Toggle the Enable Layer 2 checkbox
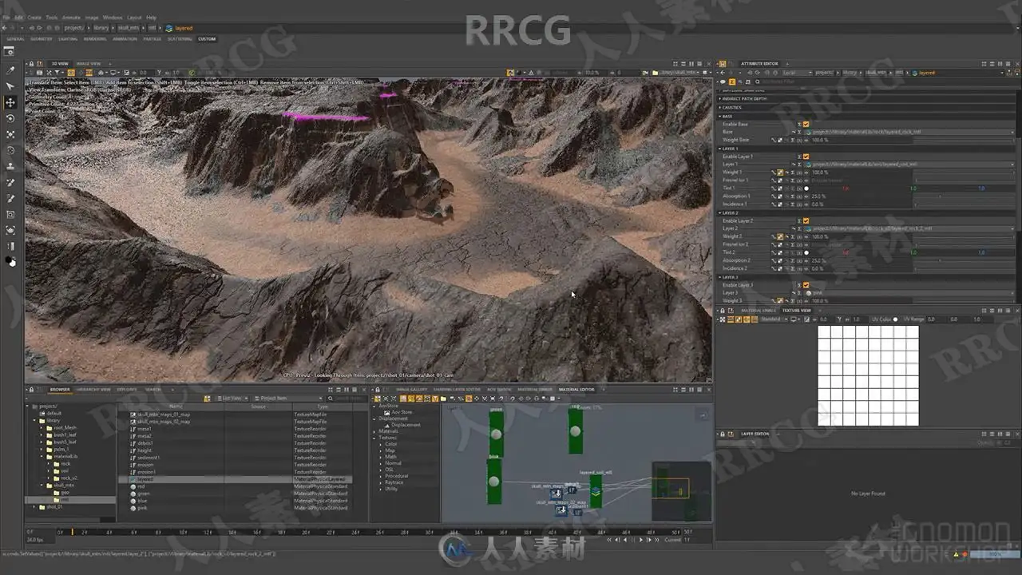Image resolution: width=1022 pixels, height=575 pixels. tap(806, 220)
